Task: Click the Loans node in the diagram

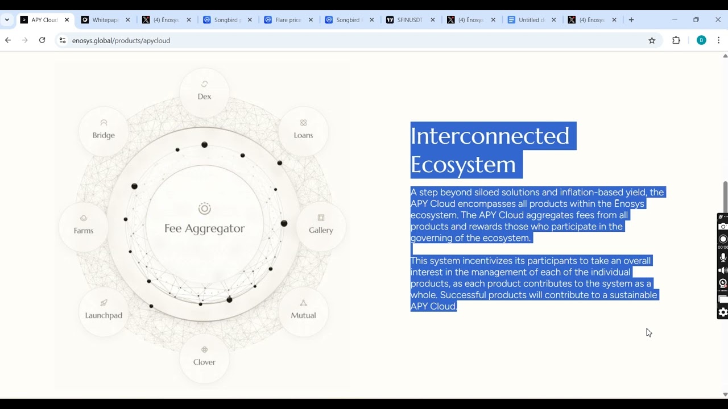Action: (x=303, y=131)
